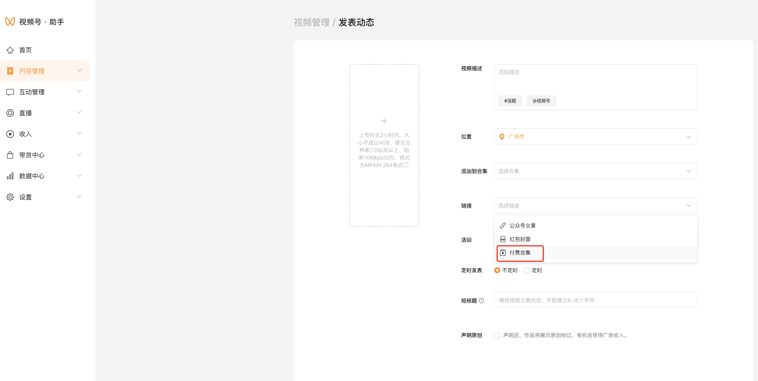Viewport: 758px width, 381px height.
Task: Click the 首页 home icon
Action: tap(10, 50)
